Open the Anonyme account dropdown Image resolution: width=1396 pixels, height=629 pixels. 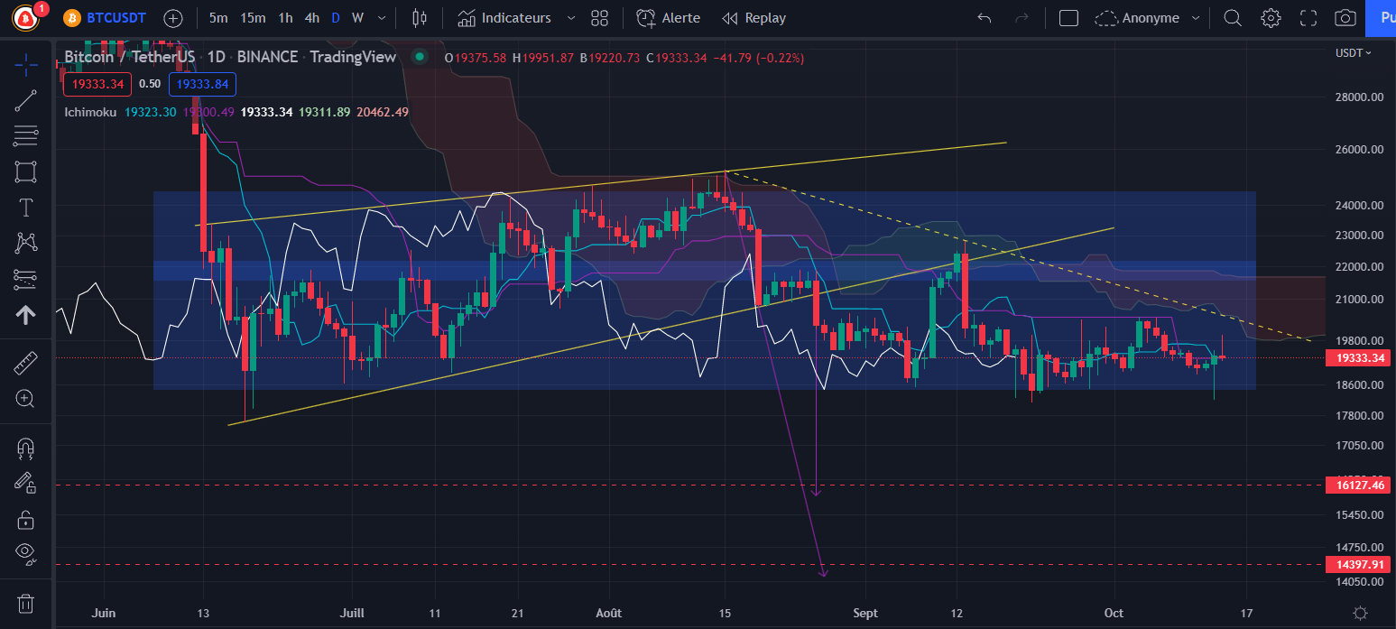pyautogui.click(x=1148, y=17)
